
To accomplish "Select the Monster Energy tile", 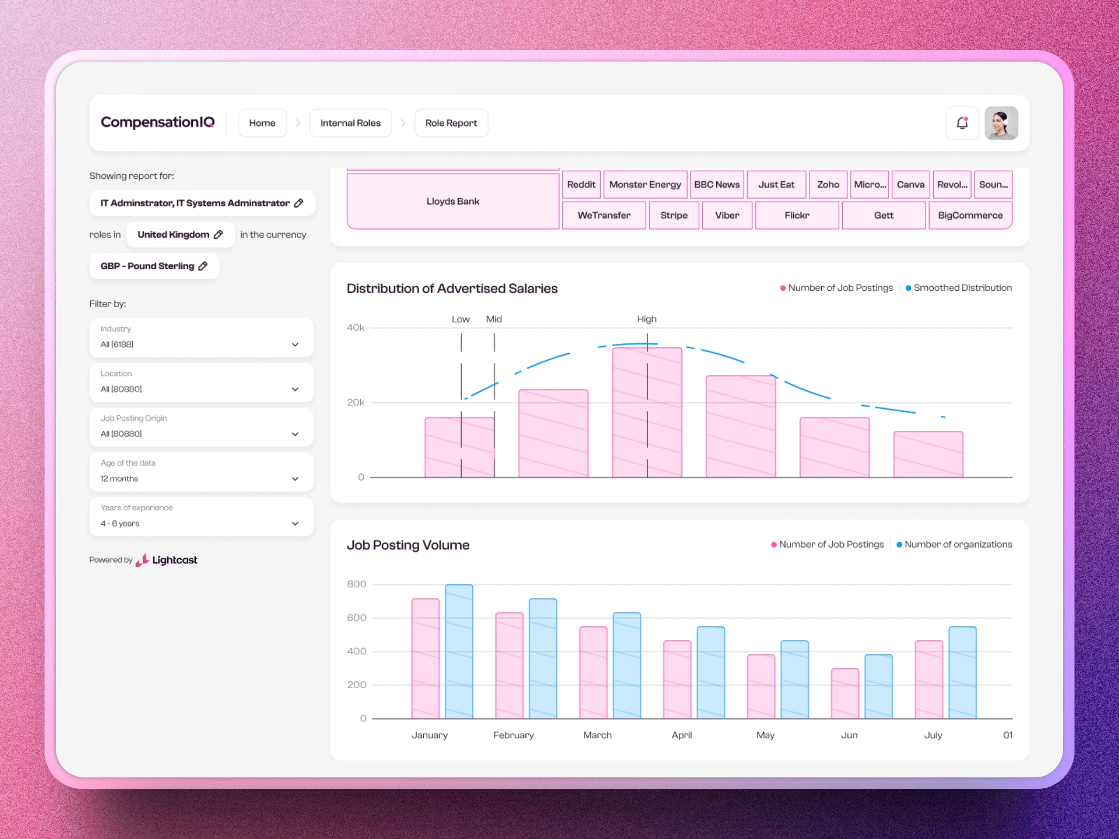I will point(645,185).
